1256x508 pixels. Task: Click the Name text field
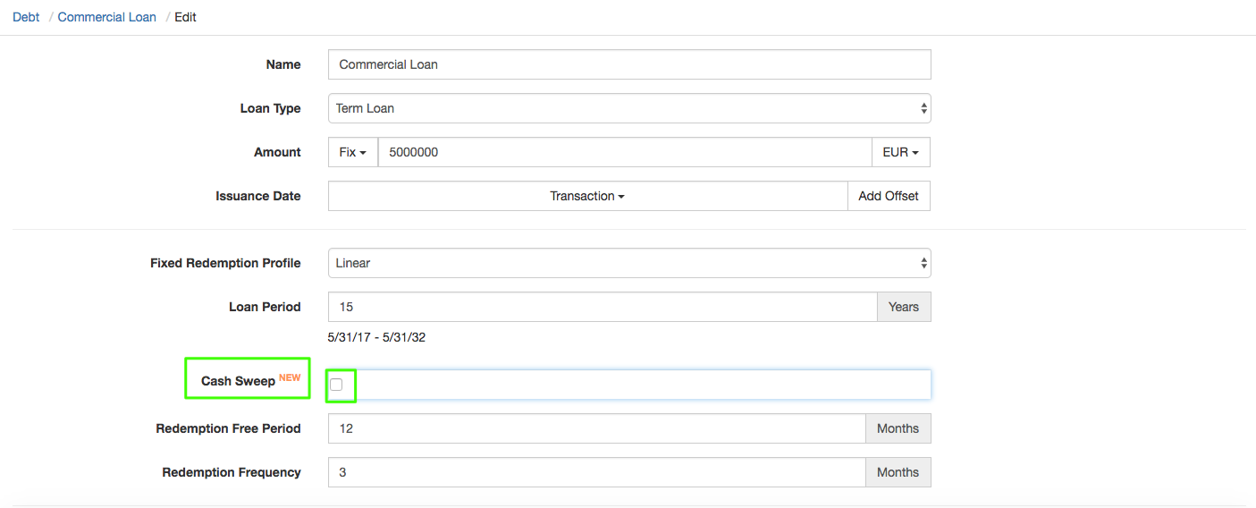[x=628, y=64]
